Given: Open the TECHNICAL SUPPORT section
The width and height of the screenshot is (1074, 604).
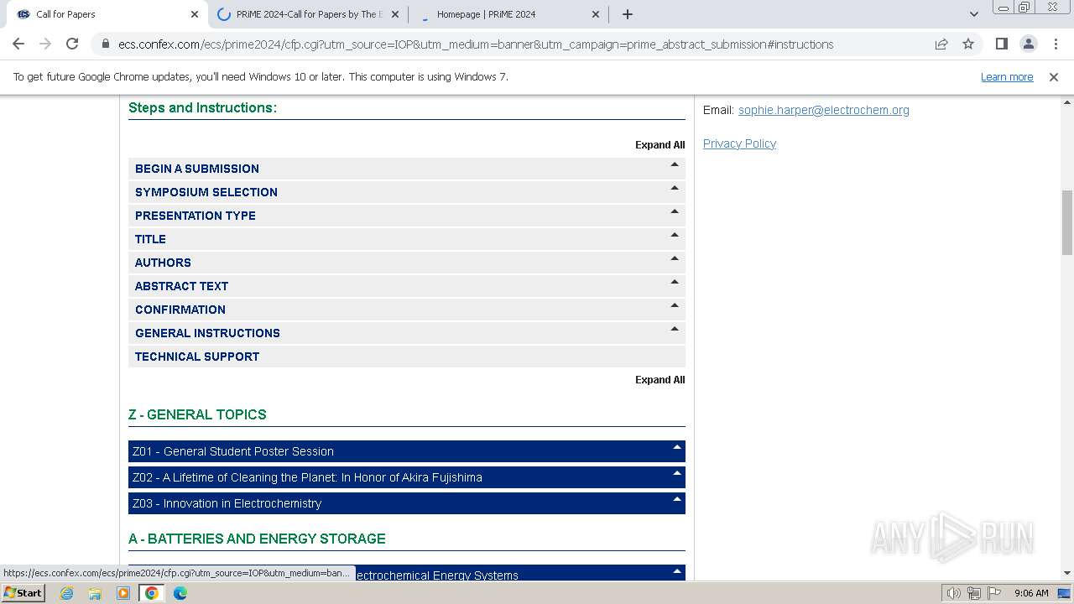Looking at the screenshot, I should click(407, 357).
